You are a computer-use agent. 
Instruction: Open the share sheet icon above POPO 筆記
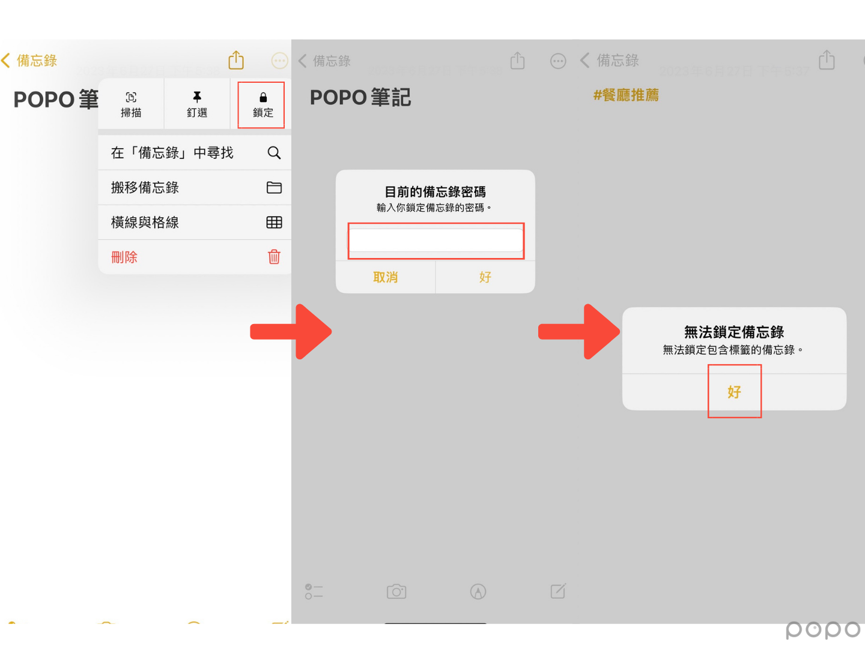[235, 60]
